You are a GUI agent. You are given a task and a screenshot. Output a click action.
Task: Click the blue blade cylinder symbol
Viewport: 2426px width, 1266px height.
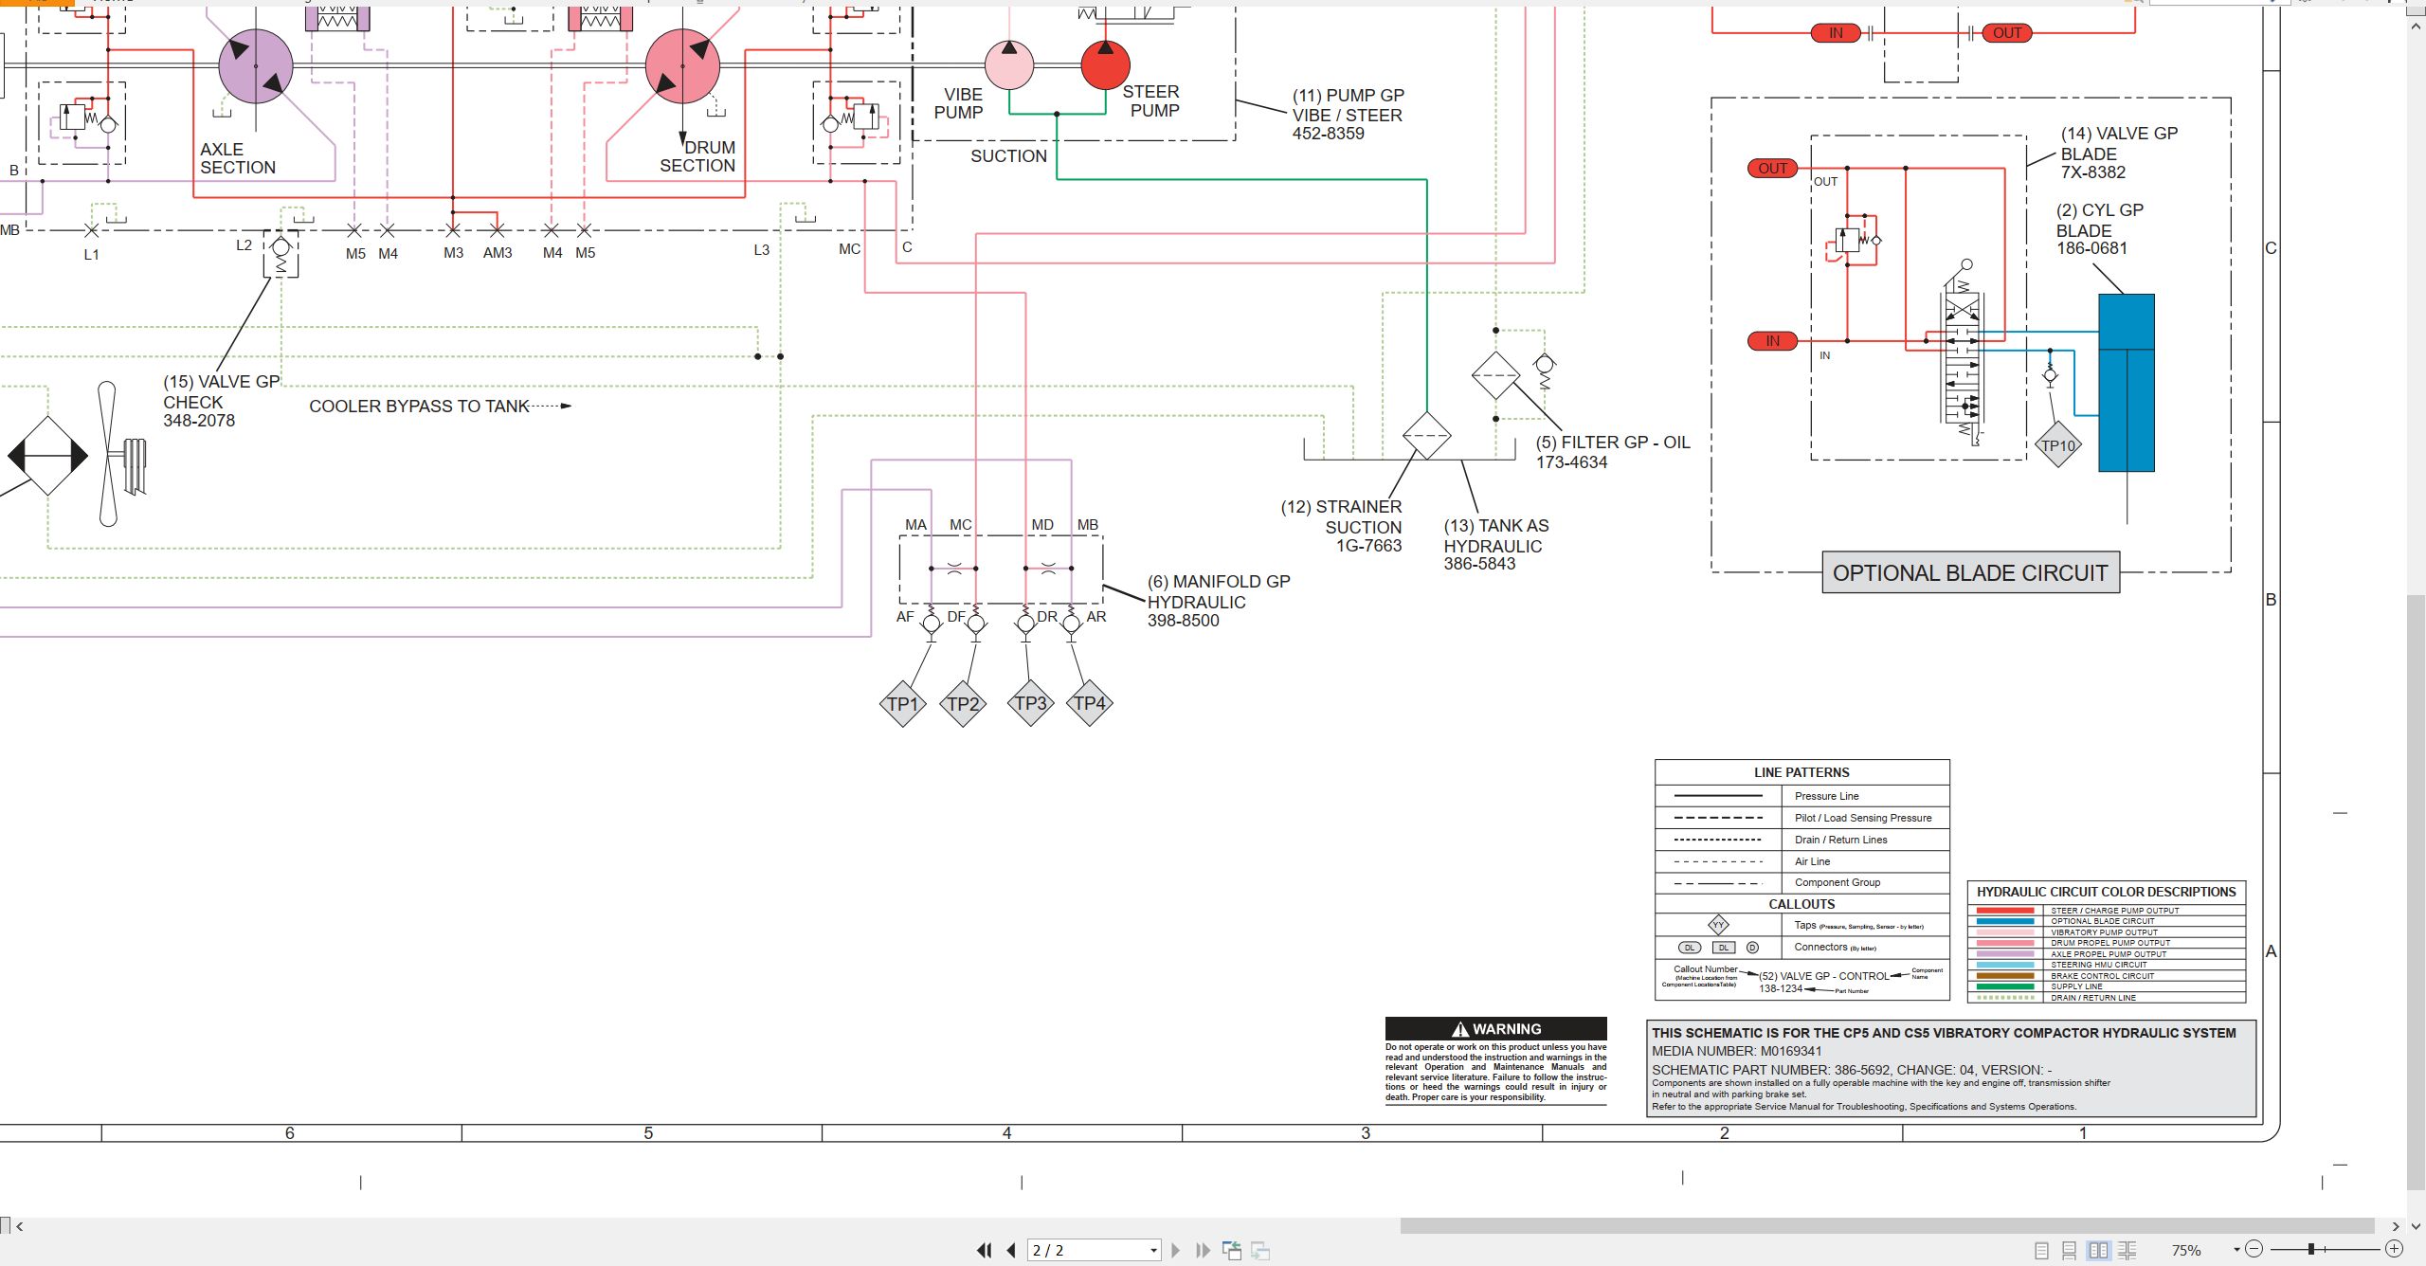tap(2127, 383)
